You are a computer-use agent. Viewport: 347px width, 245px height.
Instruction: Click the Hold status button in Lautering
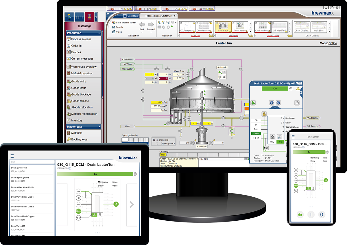pyautogui.click(x=163, y=155)
